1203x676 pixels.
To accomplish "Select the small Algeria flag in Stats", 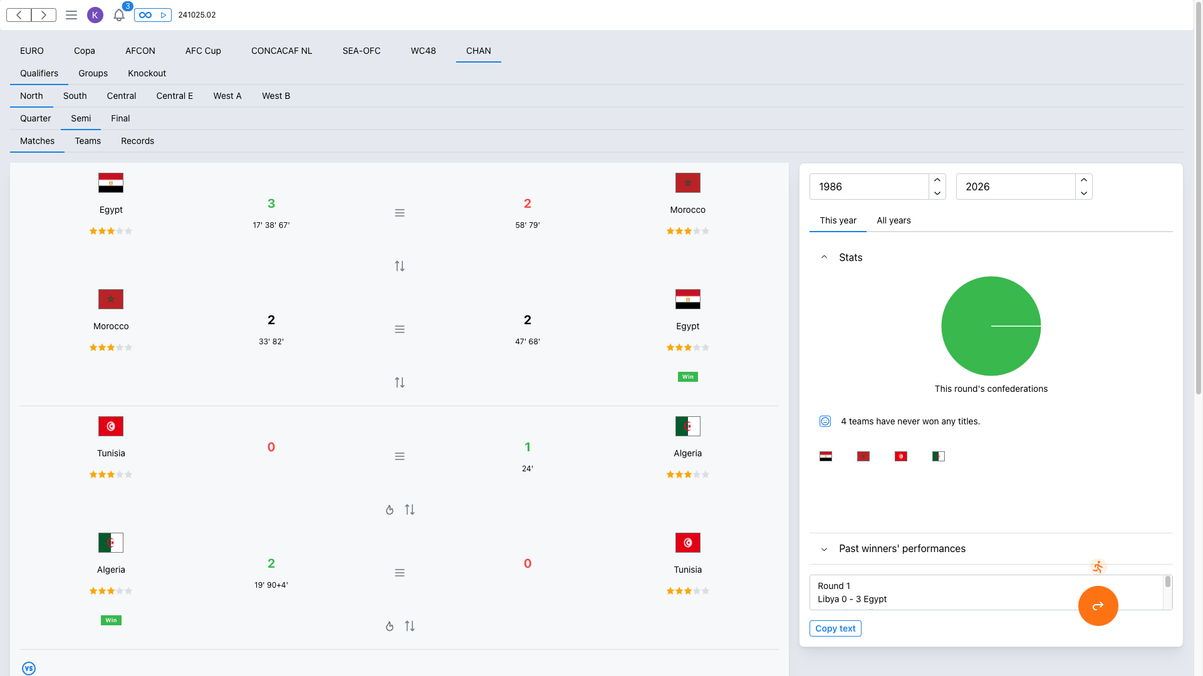I will point(939,456).
